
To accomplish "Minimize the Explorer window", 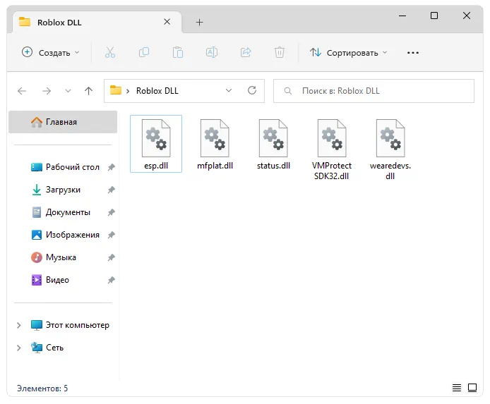I will point(402,16).
